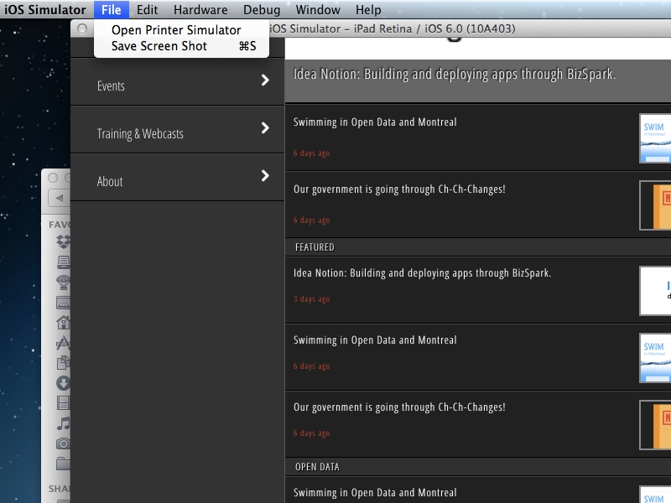Select Applications icon in Finder sidebar

[64, 343]
